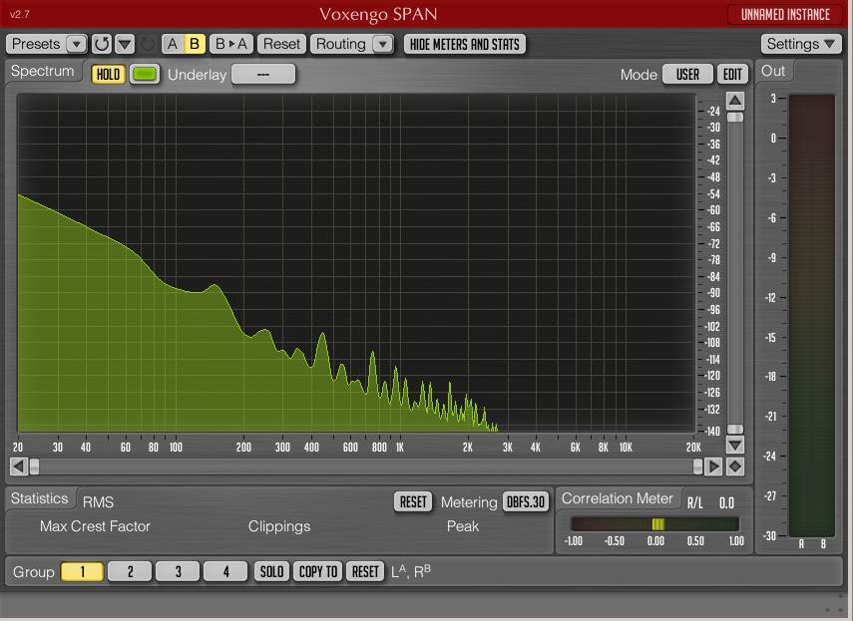Open the undo history down-arrow
Image resolution: width=853 pixels, height=621 pixels.
125,44
